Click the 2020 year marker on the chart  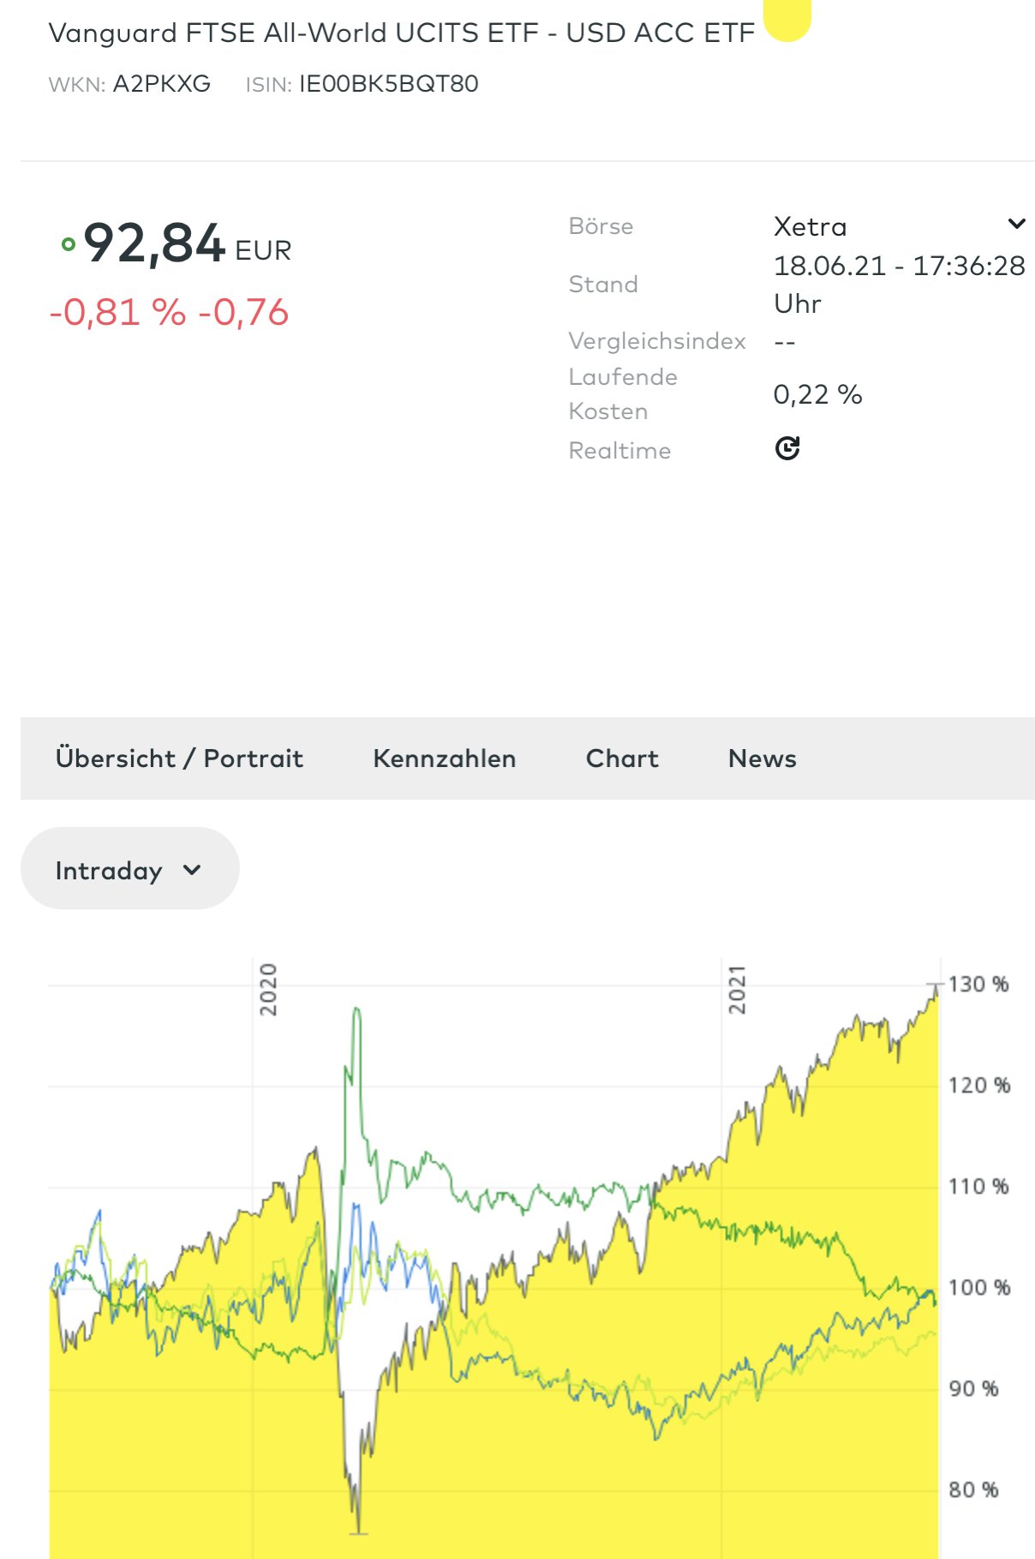[268, 989]
